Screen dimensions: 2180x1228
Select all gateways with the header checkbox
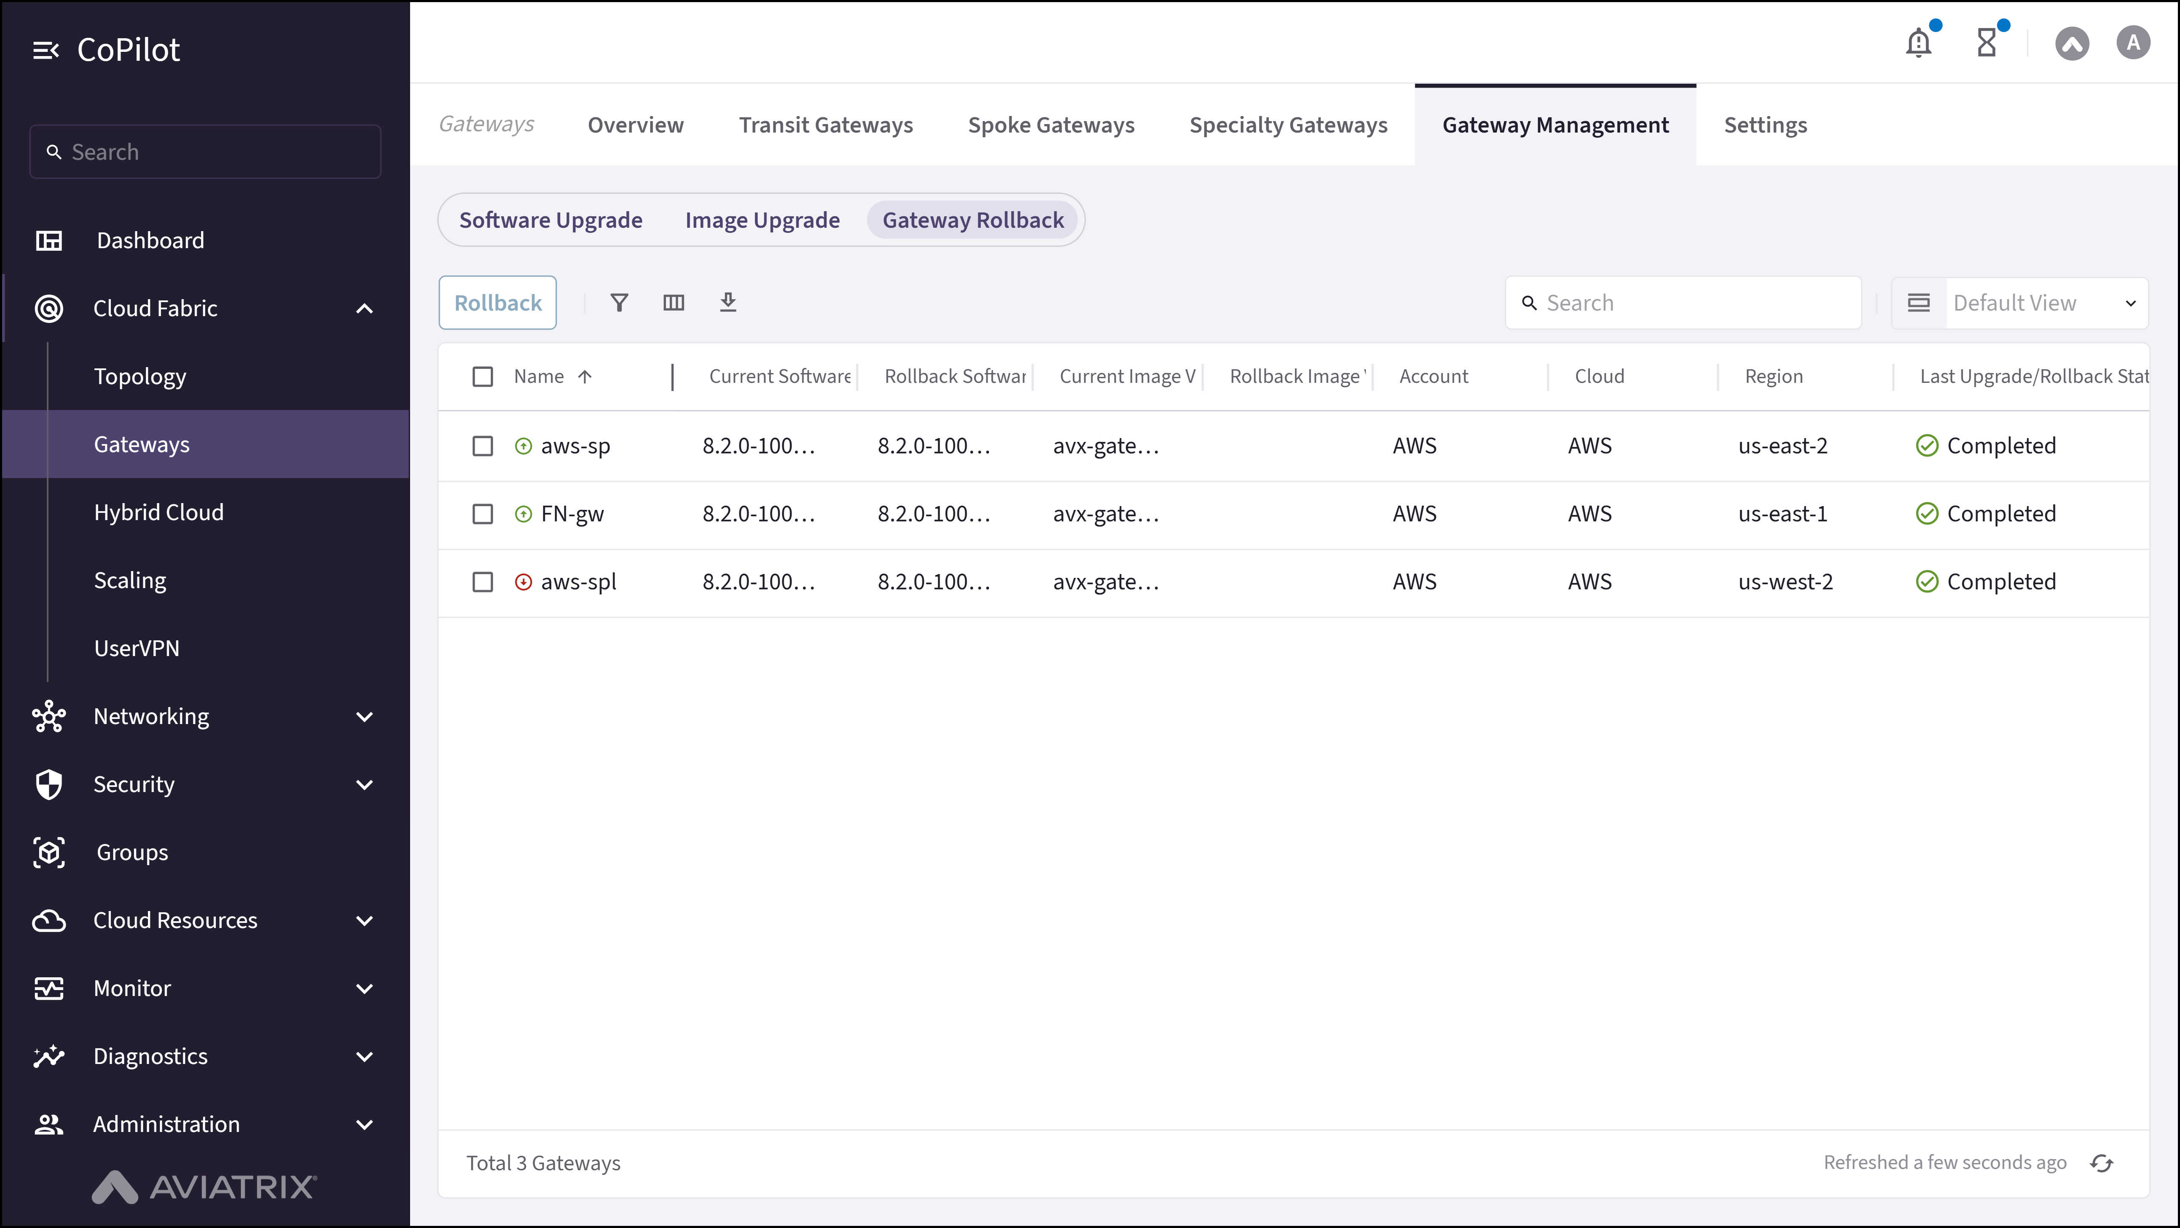483,376
